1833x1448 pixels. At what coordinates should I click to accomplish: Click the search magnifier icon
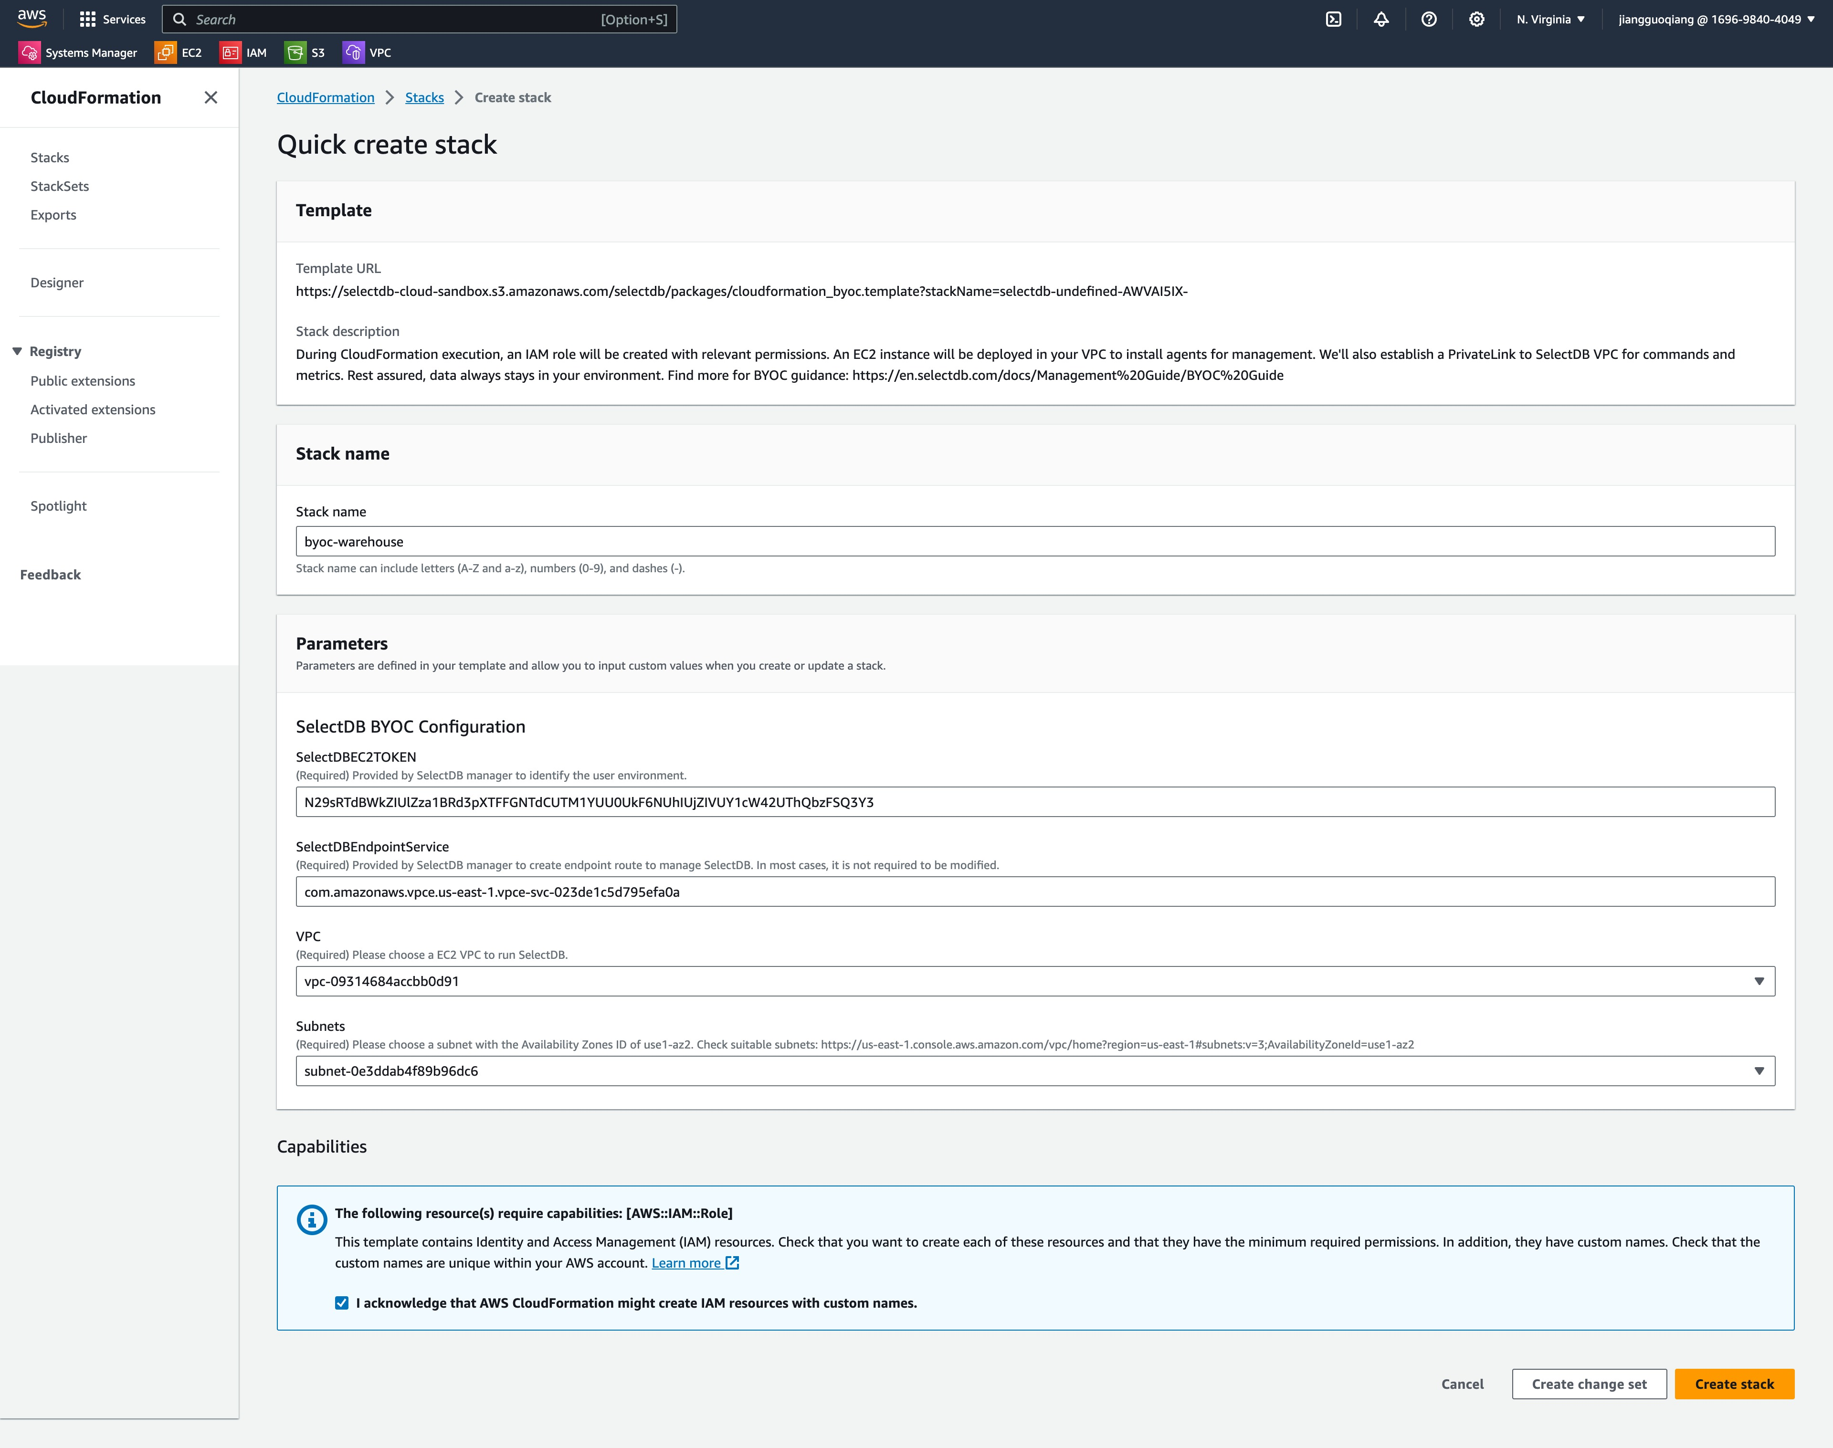[180, 19]
